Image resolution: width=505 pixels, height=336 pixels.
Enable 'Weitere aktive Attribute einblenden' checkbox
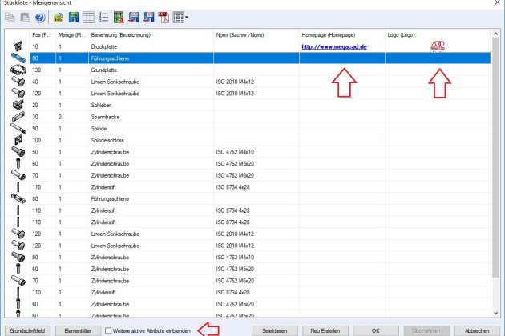(x=110, y=330)
